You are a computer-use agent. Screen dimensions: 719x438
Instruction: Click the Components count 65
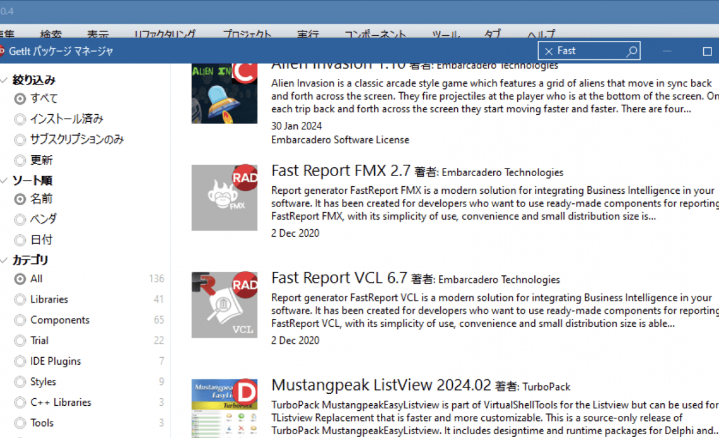[x=159, y=320]
